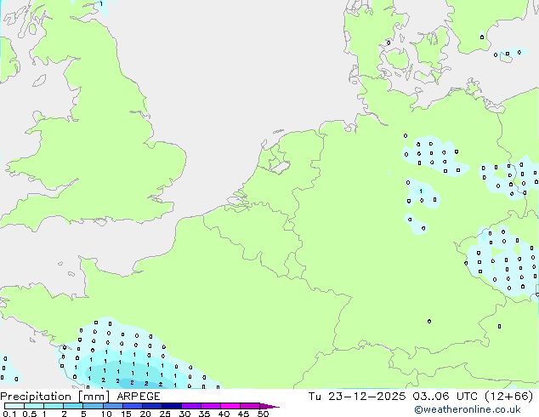Click the 0.5–1 mm legend color swatch
This screenshot has width=539, height=417.
click(34, 406)
